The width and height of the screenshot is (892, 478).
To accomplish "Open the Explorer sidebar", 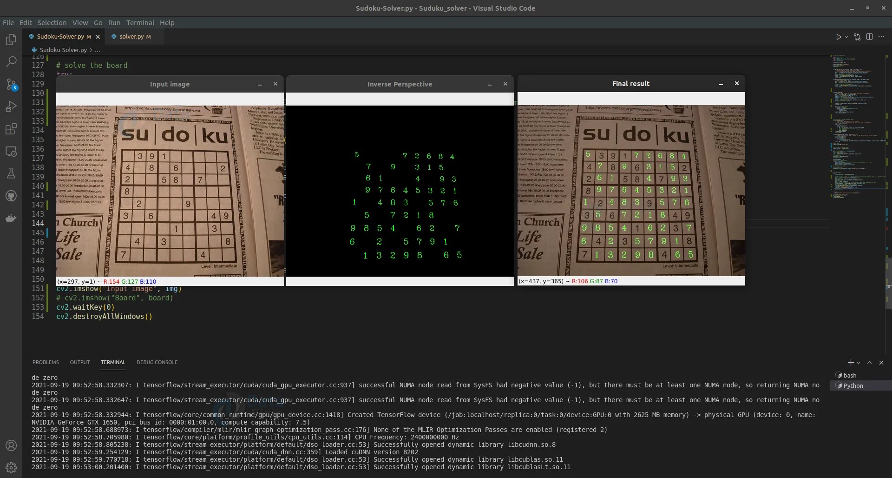I will (11, 40).
